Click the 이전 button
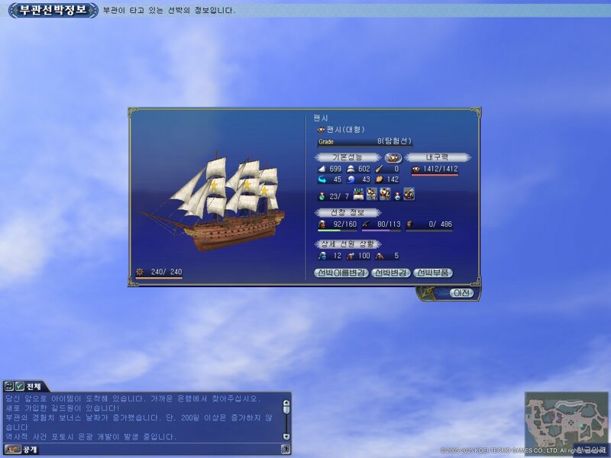This screenshot has height=458, width=611. pyautogui.click(x=461, y=293)
